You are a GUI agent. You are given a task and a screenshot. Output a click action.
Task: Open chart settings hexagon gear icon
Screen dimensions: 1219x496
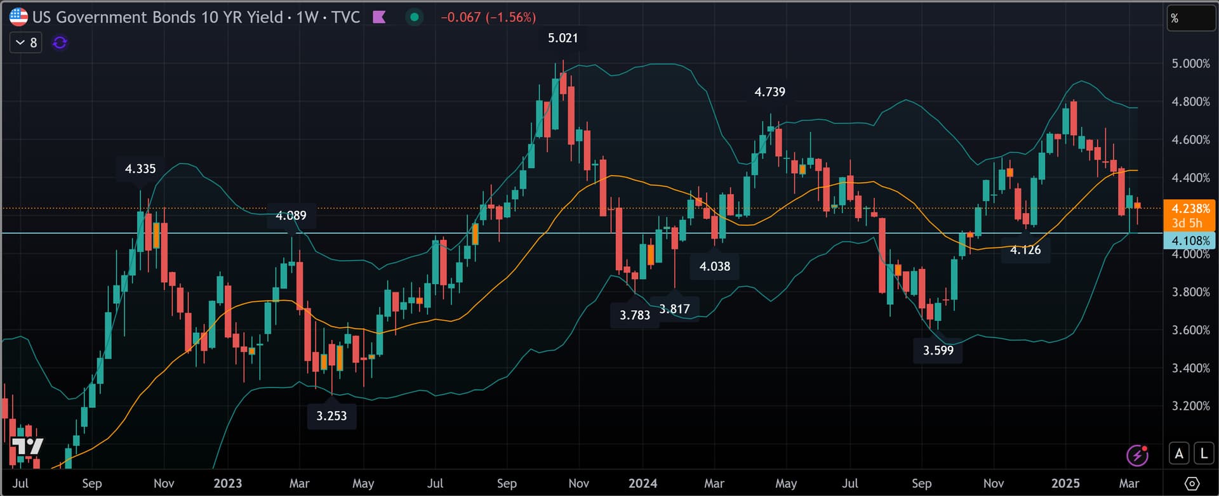coord(1191,483)
